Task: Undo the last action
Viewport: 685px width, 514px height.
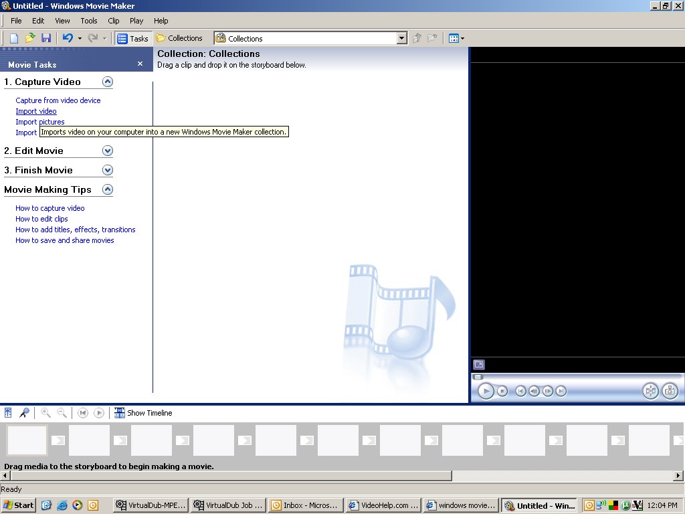Action: 68,38
